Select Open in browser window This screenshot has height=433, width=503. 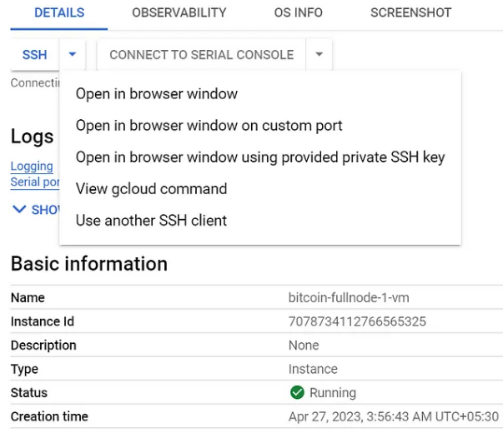(x=157, y=94)
